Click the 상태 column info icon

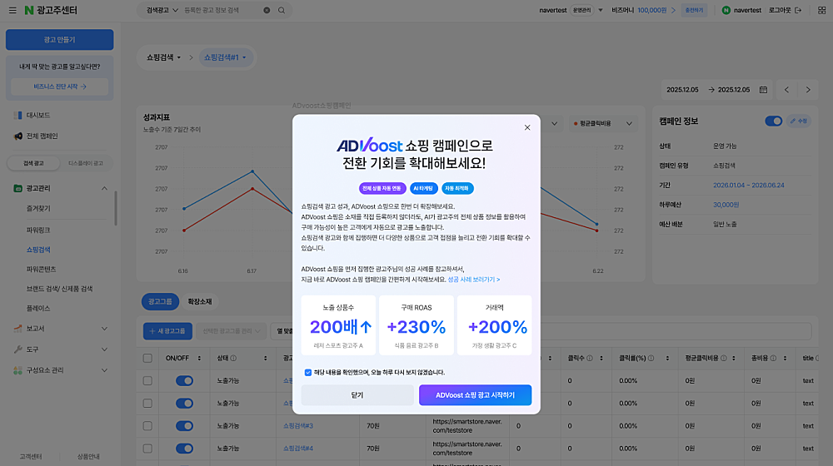click(x=233, y=359)
